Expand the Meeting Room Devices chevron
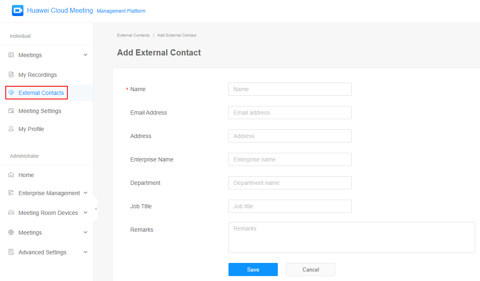 tap(85, 213)
